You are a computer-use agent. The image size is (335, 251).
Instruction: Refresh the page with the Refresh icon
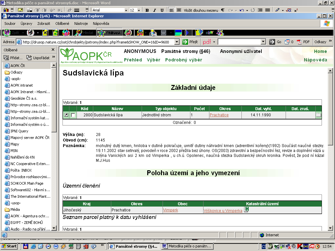[56, 33]
